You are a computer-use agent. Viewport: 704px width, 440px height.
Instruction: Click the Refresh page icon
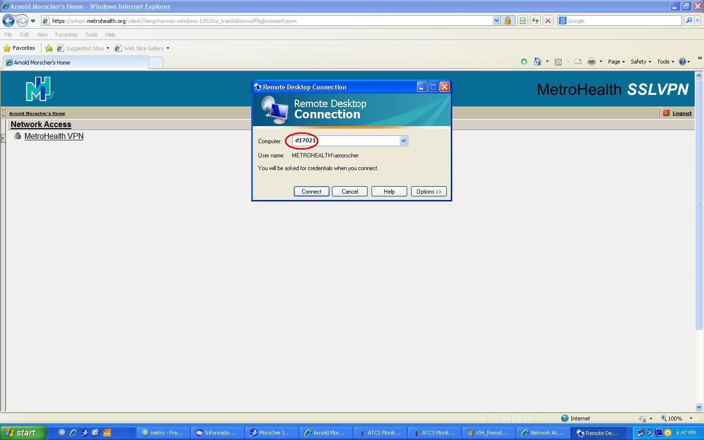coord(535,21)
